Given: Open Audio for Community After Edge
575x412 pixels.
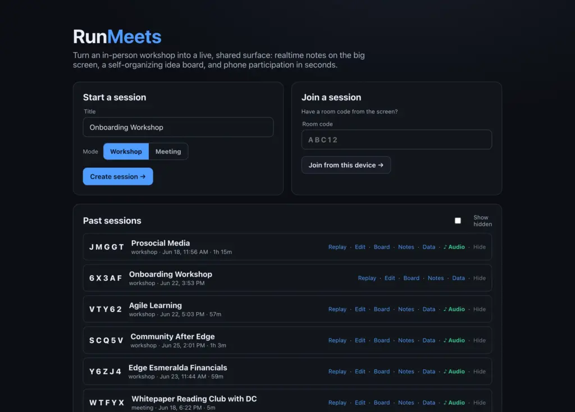Looking at the screenshot, I should (x=454, y=341).
